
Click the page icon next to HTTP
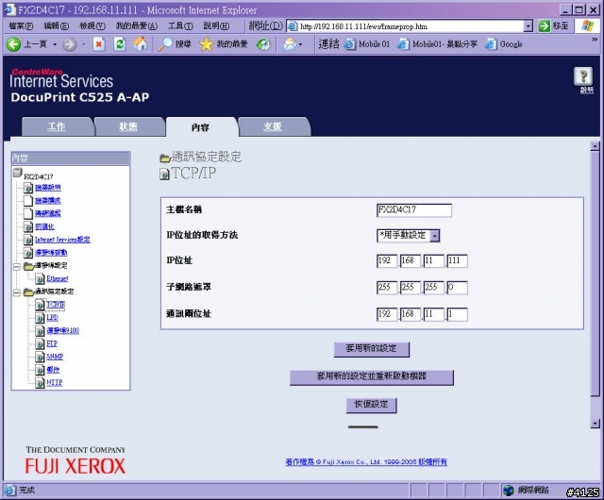coord(40,382)
